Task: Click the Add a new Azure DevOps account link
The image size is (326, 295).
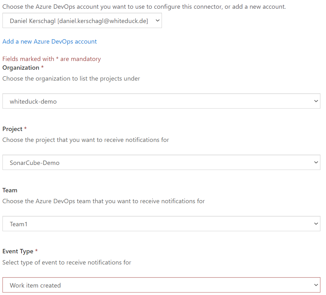Action: click(49, 41)
